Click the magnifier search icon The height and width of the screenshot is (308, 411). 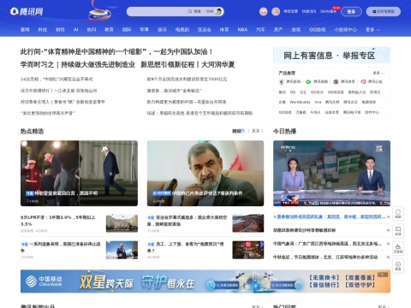190,11
